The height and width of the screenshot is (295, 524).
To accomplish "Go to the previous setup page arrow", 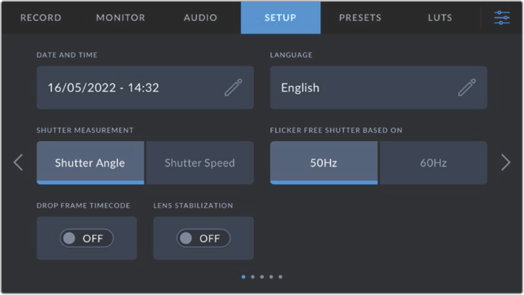I will [x=18, y=163].
